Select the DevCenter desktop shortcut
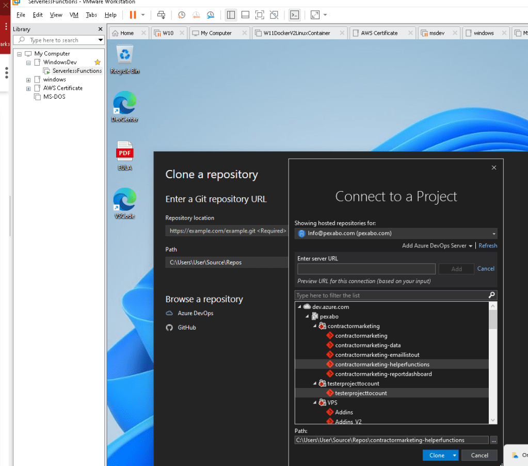The width and height of the screenshot is (528, 466). pos(124,106)
